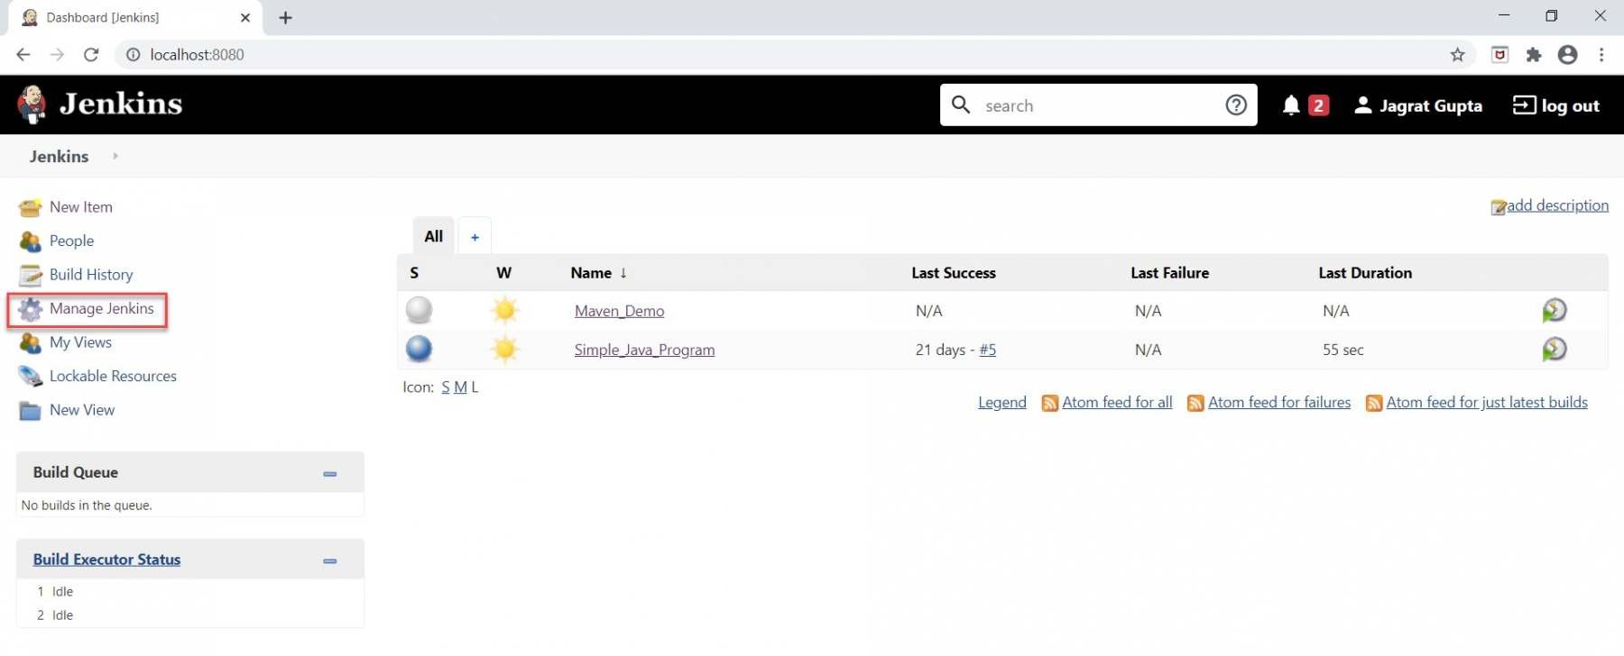The image size is (1624, 656).
Task: Set icon size to M
Action: click(460, 387)
